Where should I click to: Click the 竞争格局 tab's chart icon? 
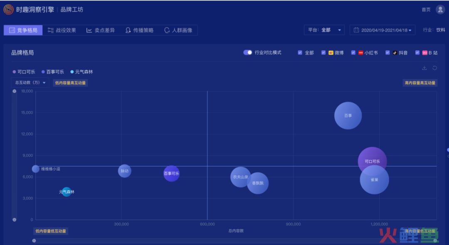click(12, 30)
